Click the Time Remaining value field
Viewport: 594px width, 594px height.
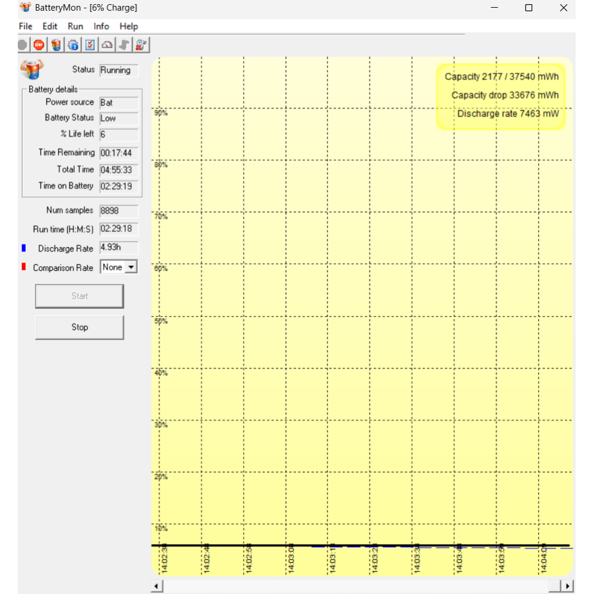119,153
